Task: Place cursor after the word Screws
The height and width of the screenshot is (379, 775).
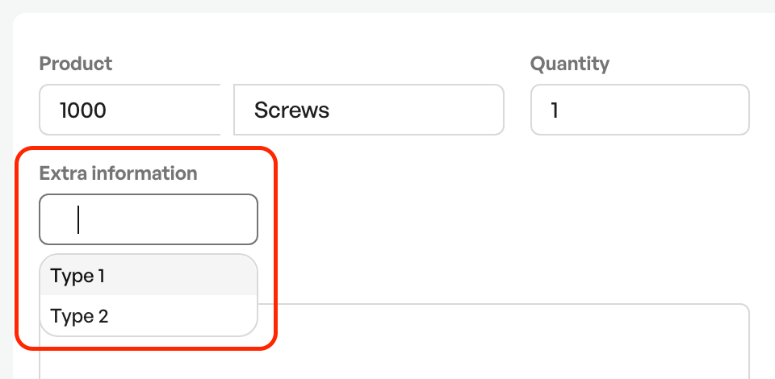Action: pos(330,110)
